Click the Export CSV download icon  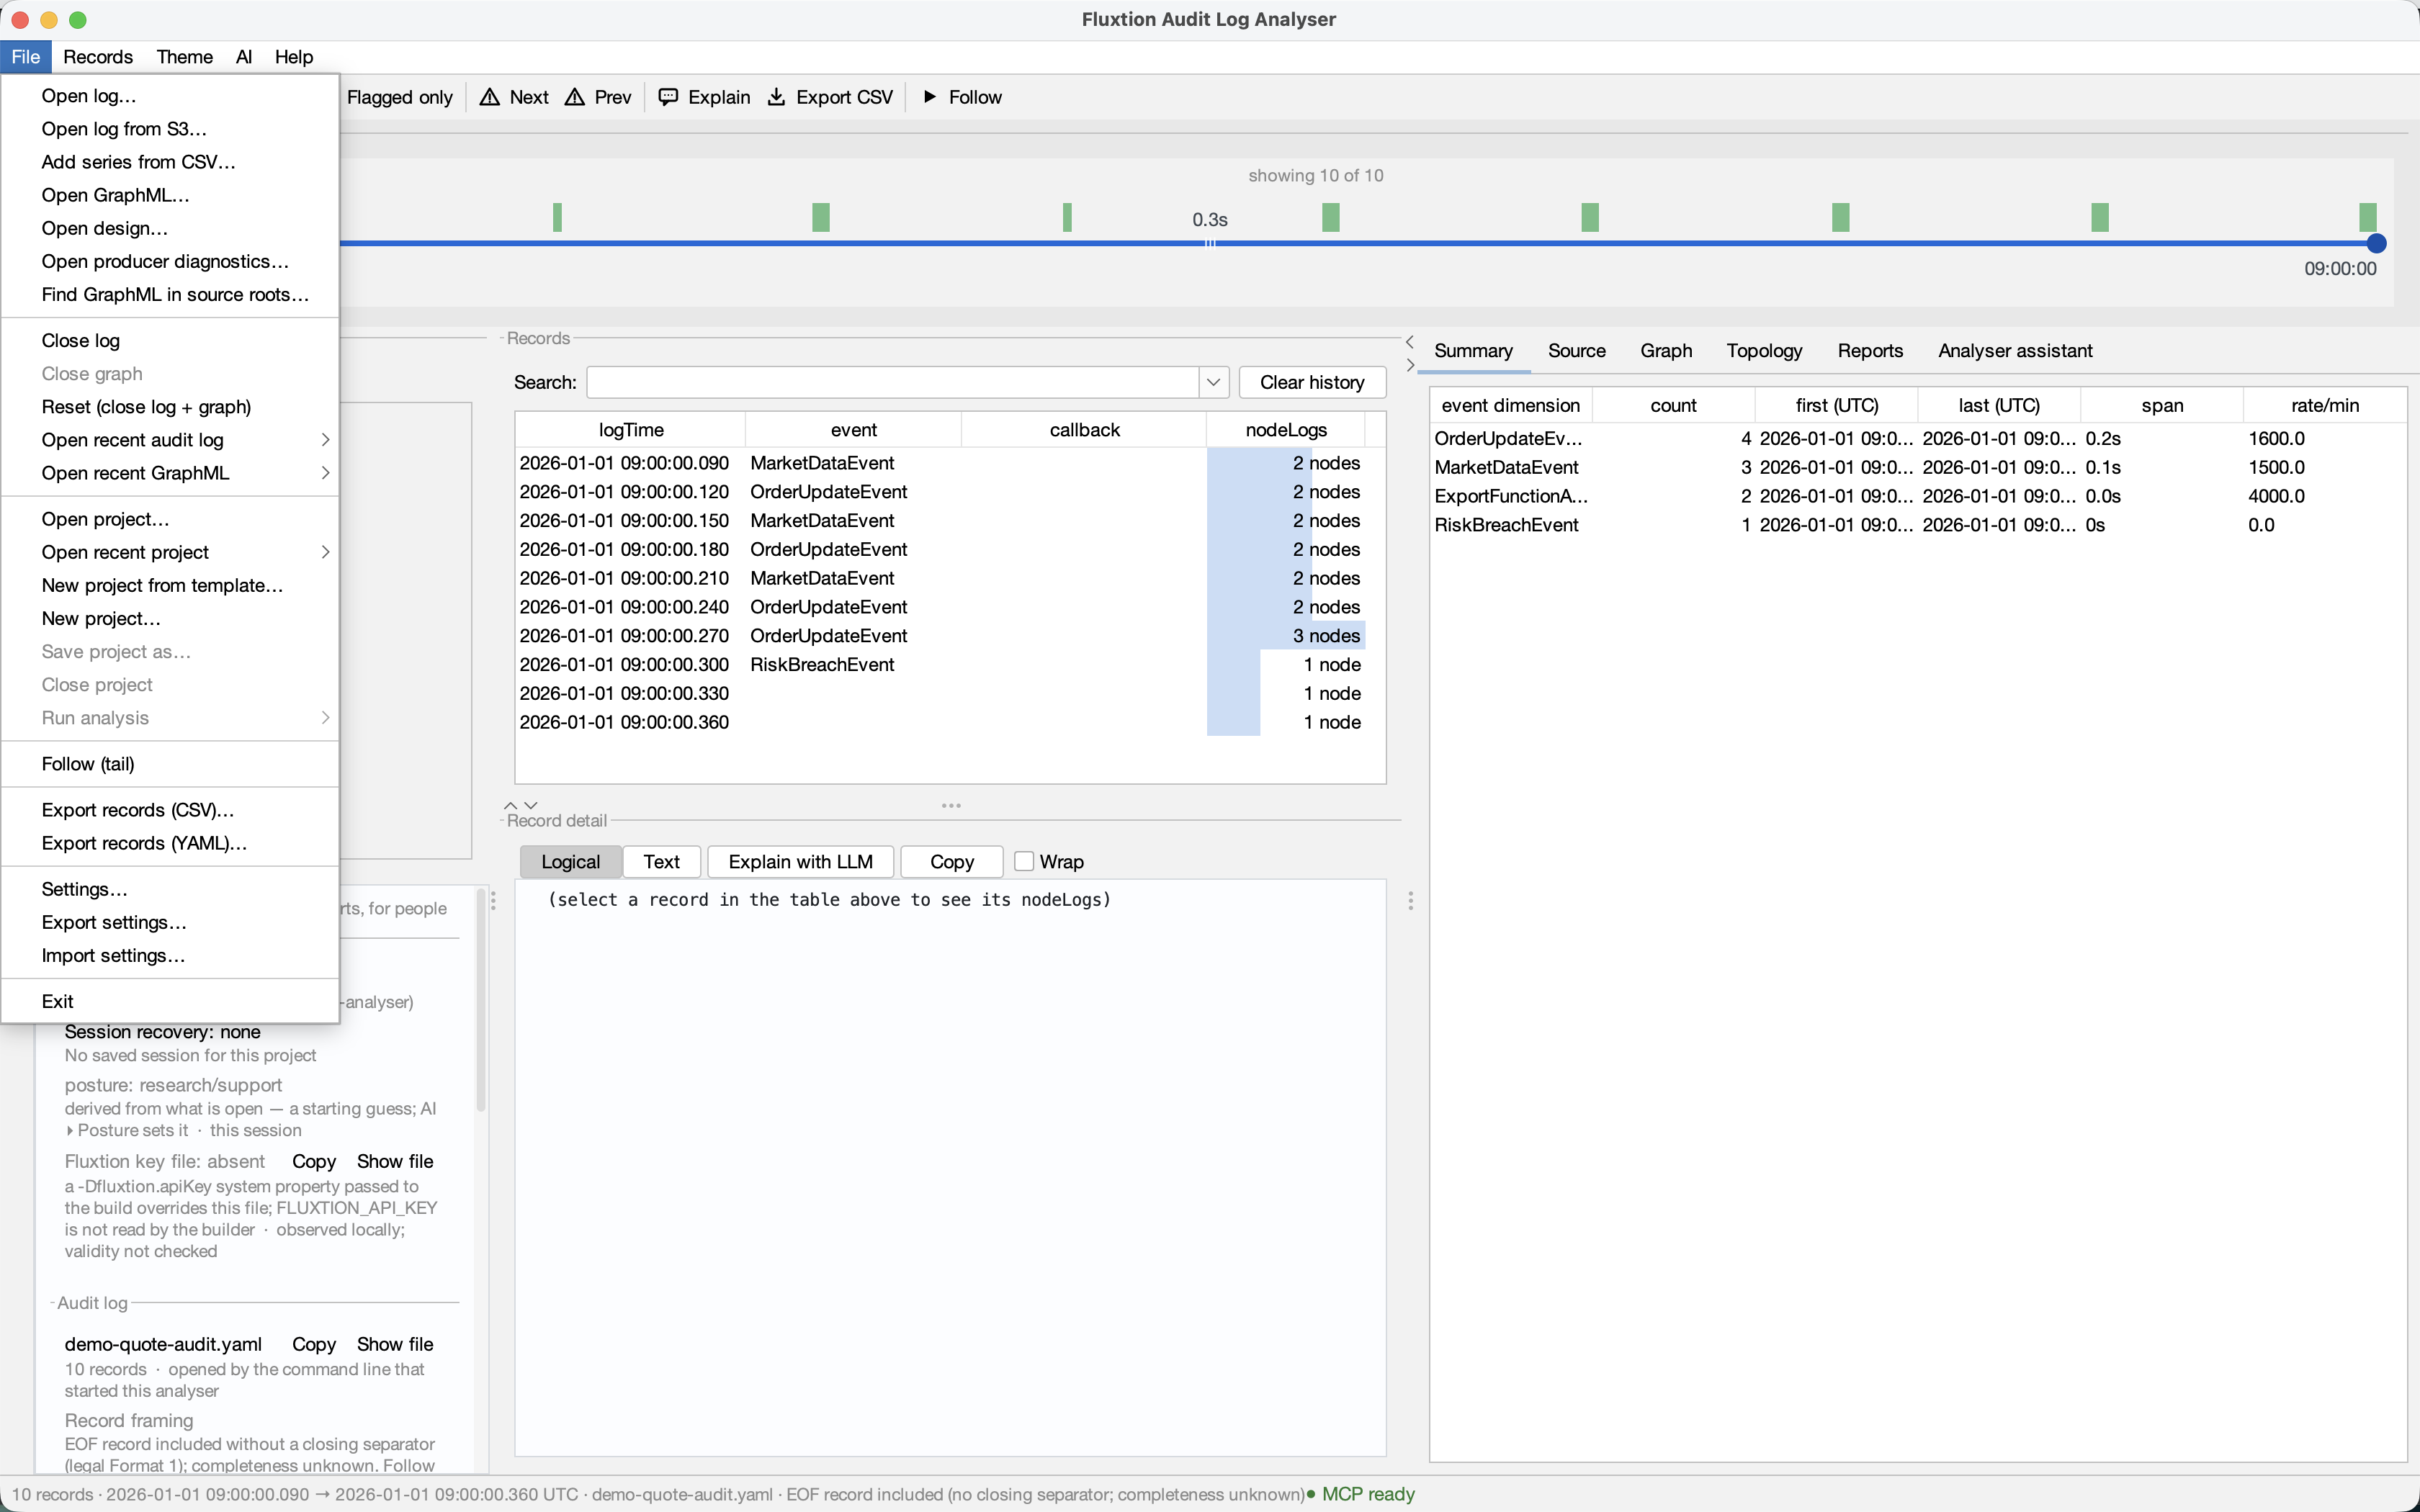[776, 97]
